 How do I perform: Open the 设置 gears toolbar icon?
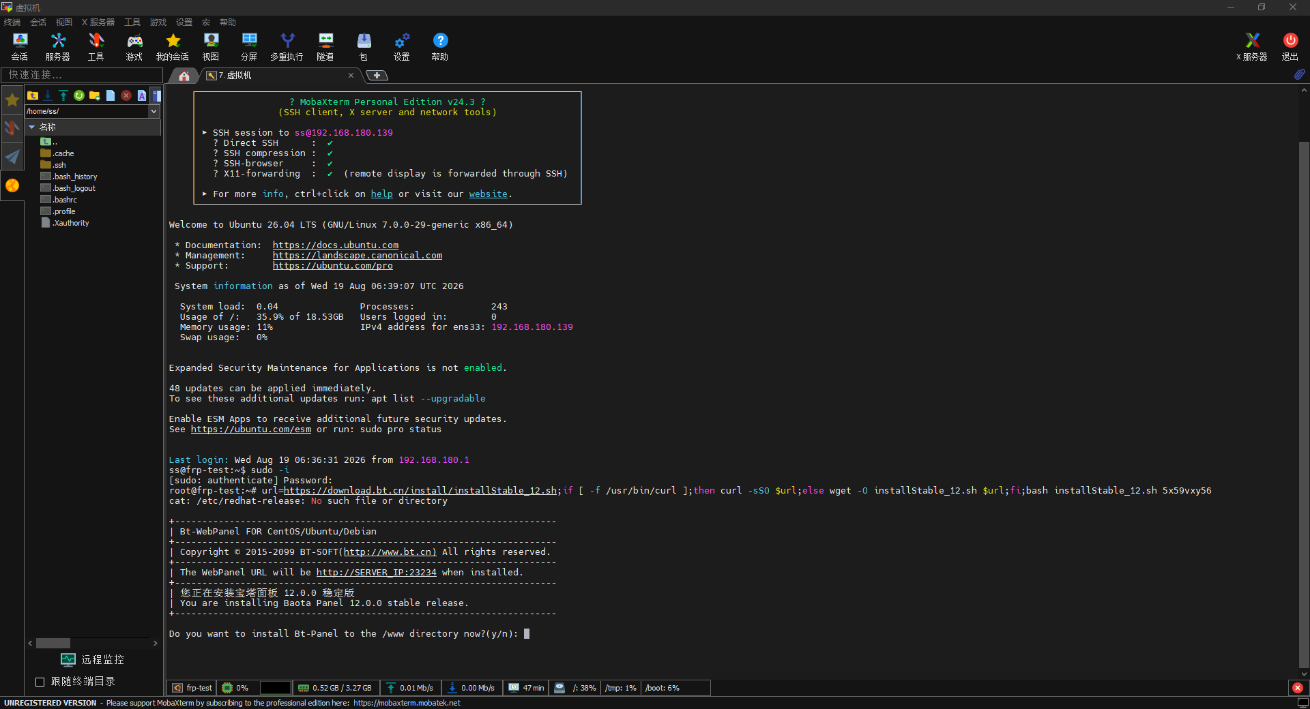(x=402, y=47)
